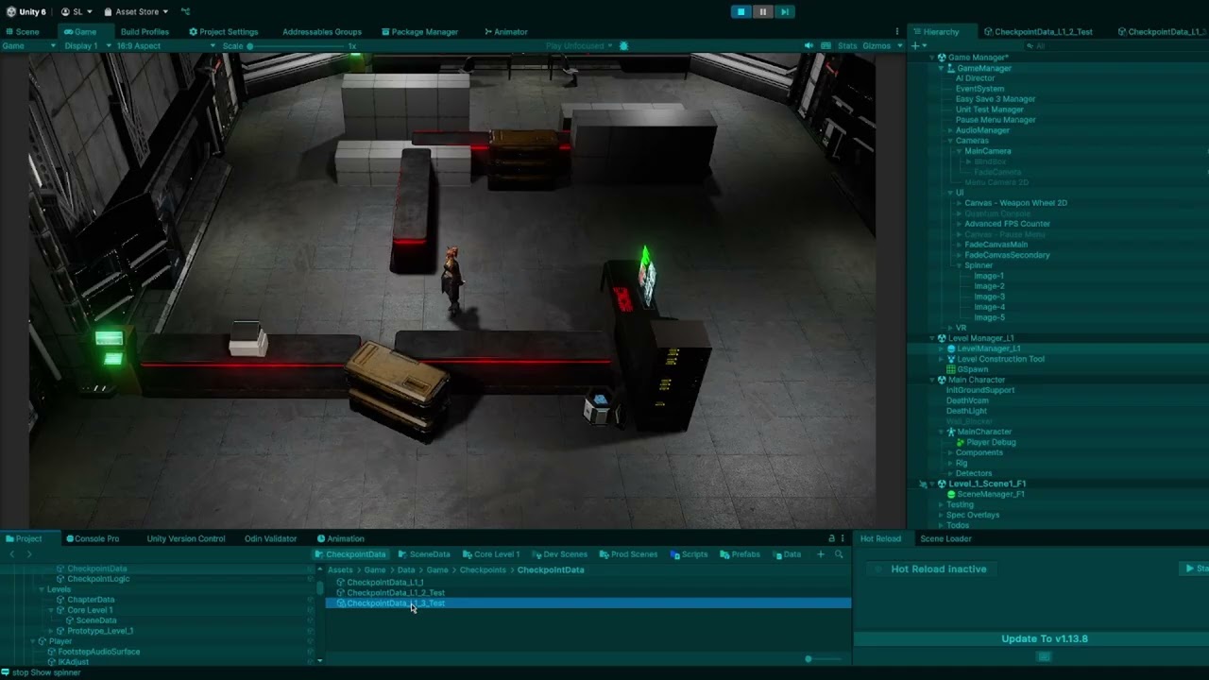Open the version control icon beside Asset Store
This screenshot has width=1209, height=680.
185,11
